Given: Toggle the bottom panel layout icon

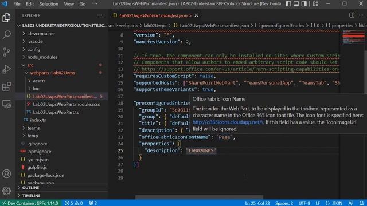Looking at the screenshot, I should 296,4.
